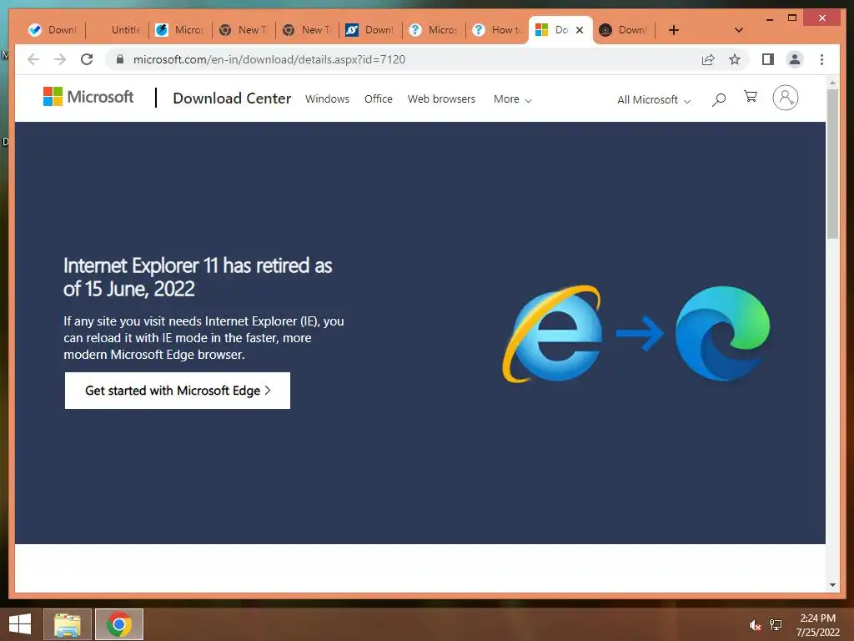
Task: Open Web browsers nav link
Action: [442, 99]
